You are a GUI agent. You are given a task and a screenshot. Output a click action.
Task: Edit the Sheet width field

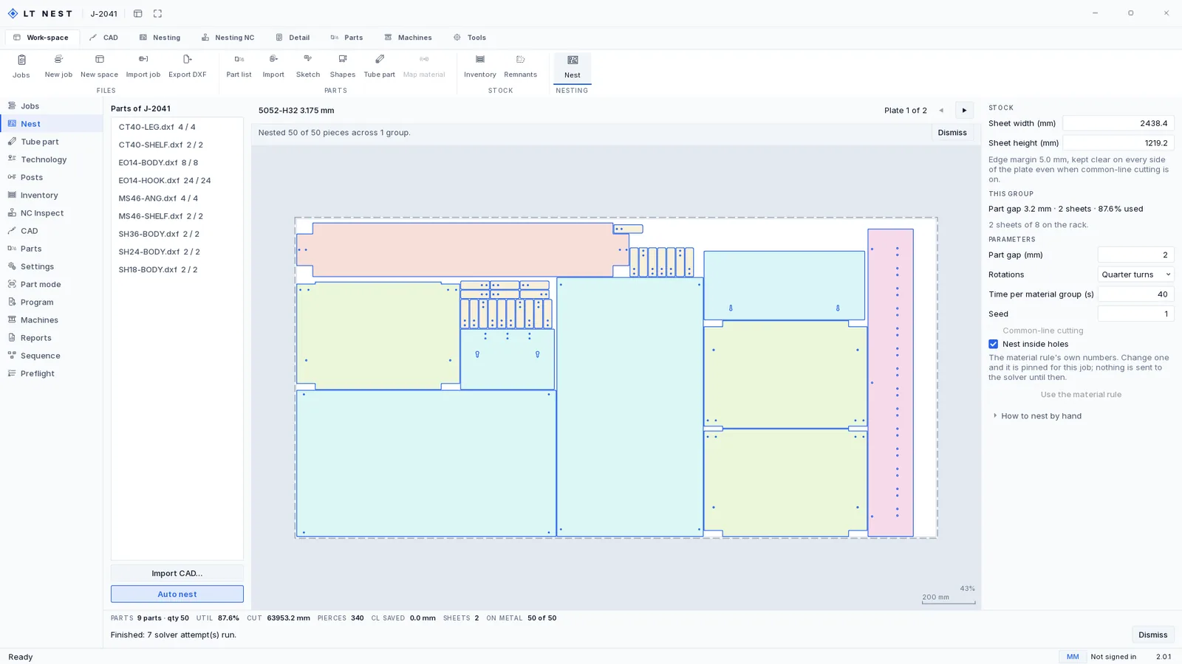(x=1118, y=123)
